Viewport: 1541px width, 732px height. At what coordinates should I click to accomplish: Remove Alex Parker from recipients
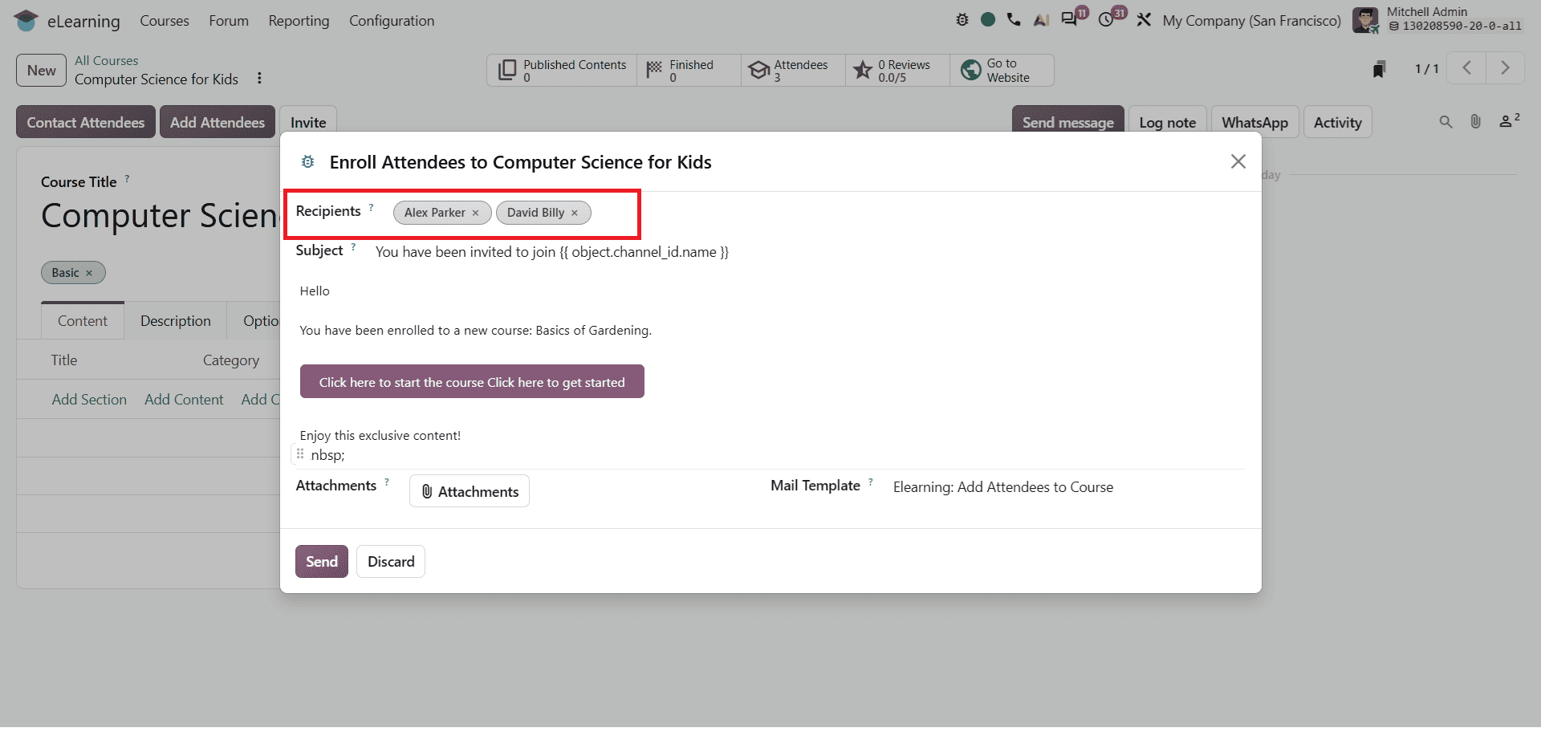(x=476, y=213)
